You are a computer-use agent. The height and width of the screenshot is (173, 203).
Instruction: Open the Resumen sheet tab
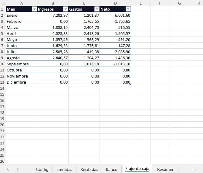[166, 169]
